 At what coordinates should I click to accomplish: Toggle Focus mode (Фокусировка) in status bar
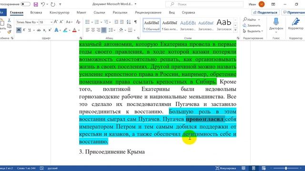pos(225,168)
